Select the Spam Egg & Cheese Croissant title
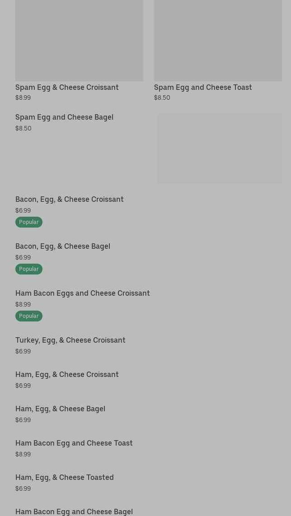 click(x=67, y=87)
